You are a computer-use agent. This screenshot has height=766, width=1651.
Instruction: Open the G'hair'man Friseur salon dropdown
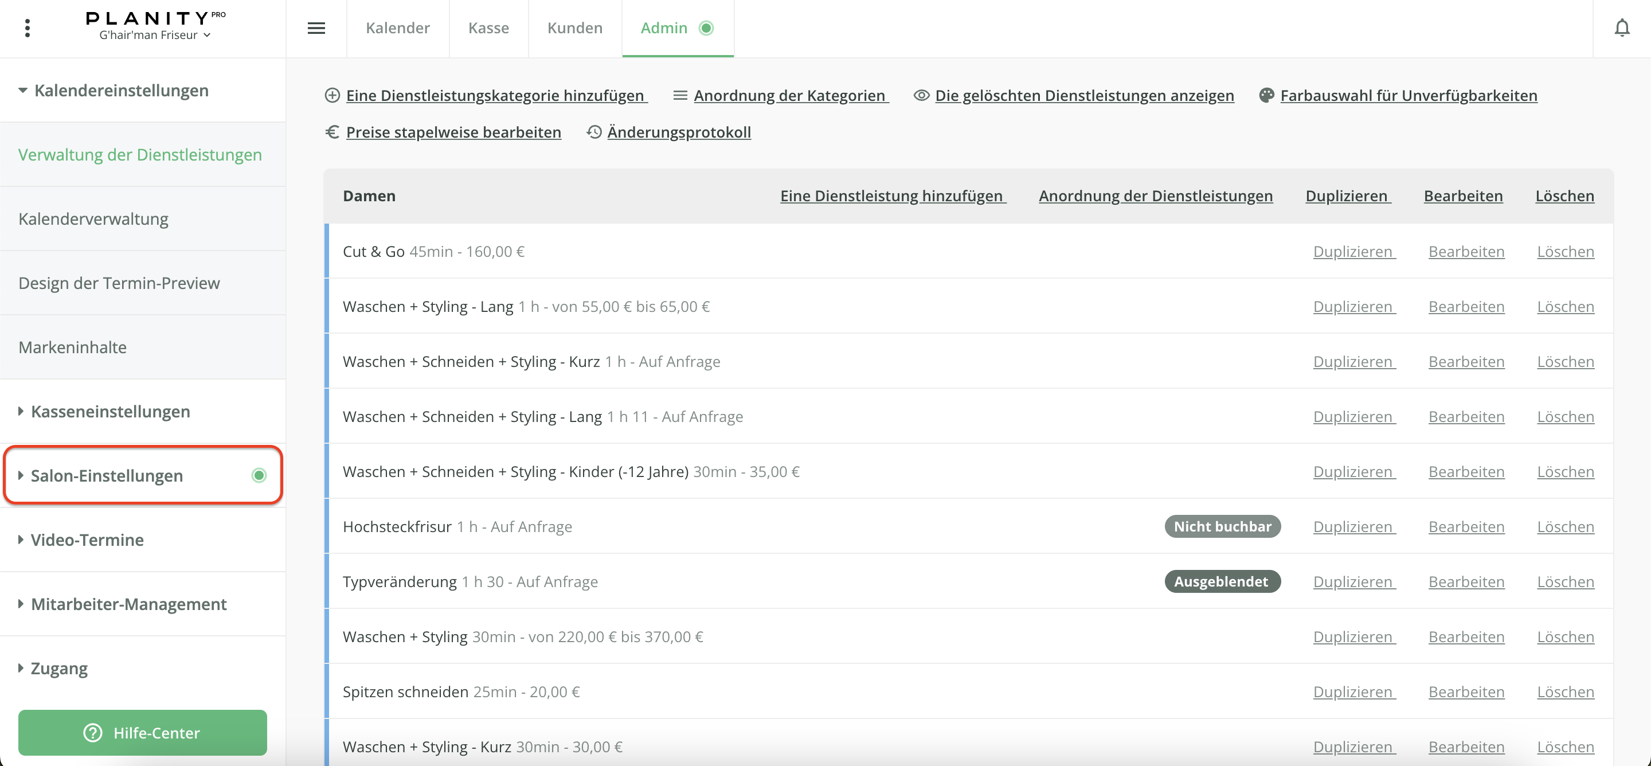click(x=154, y=35)
